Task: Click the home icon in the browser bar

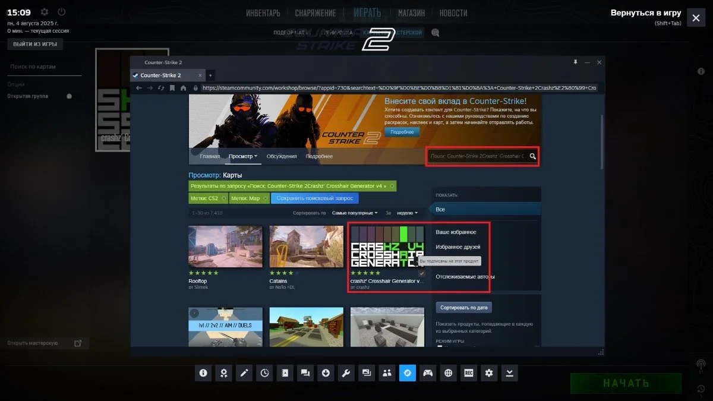Action: [x=183, y=88]
